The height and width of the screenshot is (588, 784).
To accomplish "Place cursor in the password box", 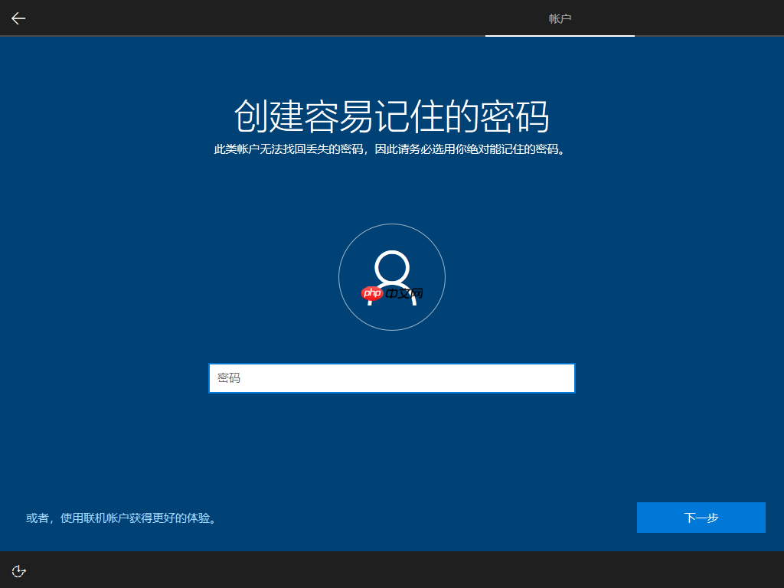I will pos(392,377).
